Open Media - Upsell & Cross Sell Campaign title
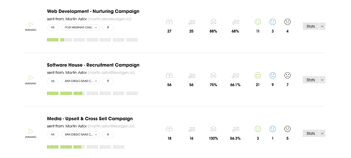The width and height of the screenshot is (351, 158). [x=90, y=119]
